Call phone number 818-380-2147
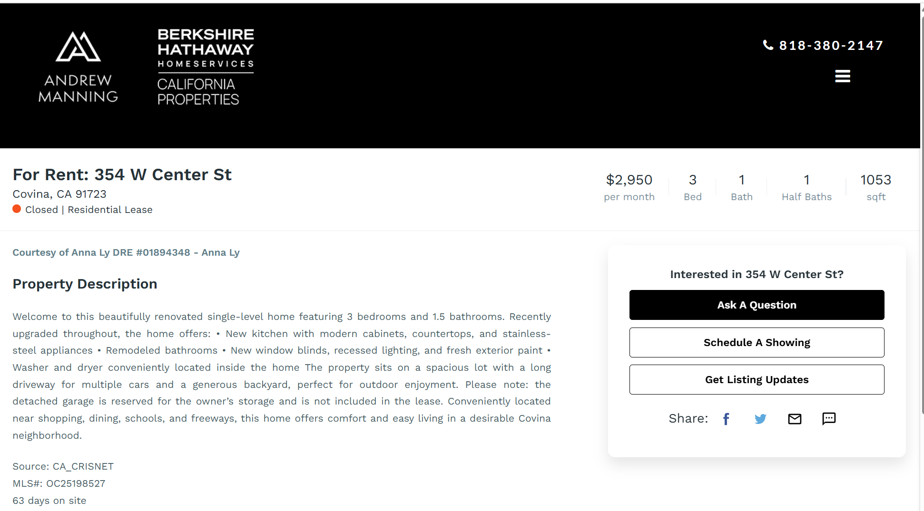The height and width of the screenshot is (511, 924). click(831, 46)
